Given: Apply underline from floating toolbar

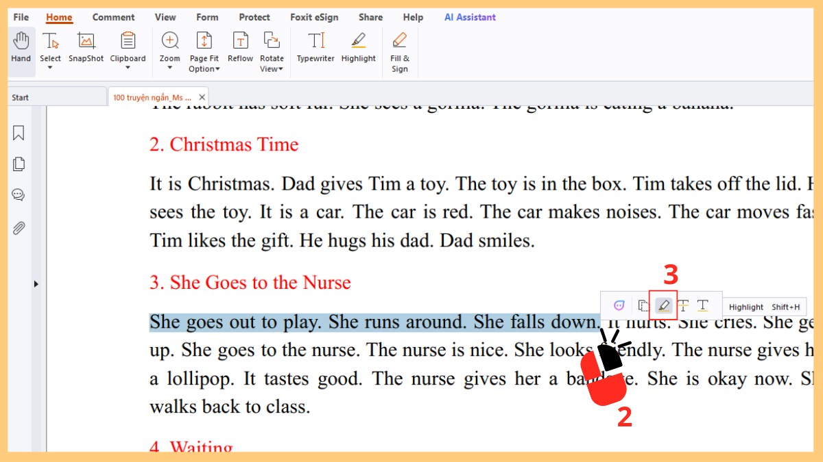Looking at the screenshot, I should pos(703,306).
